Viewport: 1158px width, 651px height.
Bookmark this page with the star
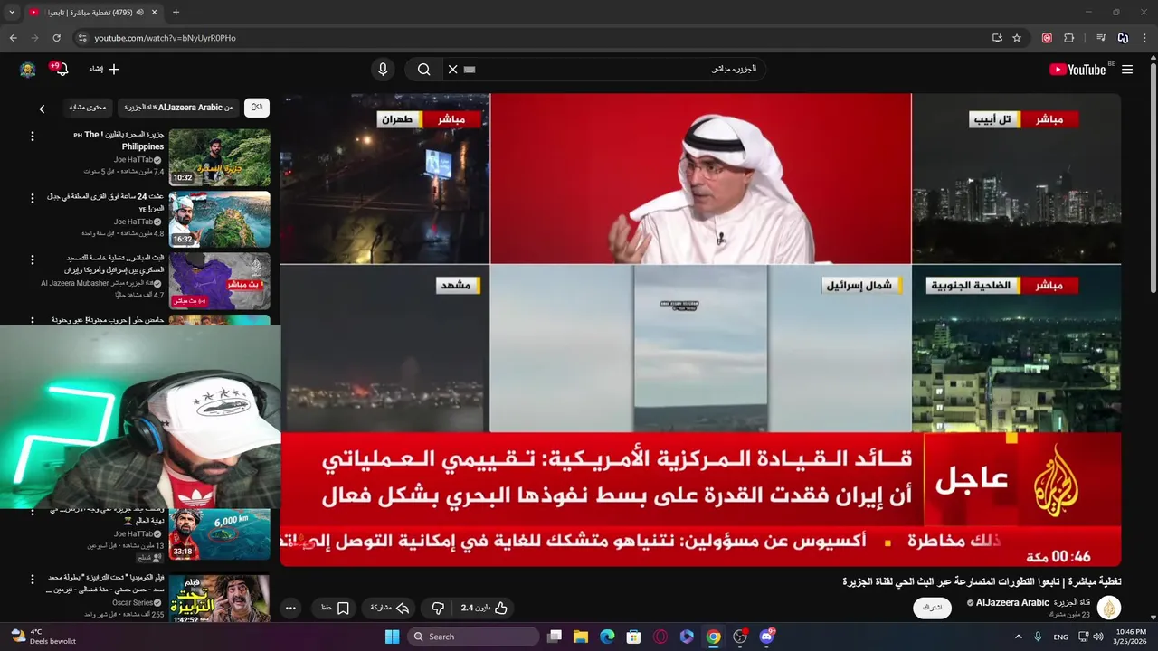pyautogui.click(x=1017, y=38)
